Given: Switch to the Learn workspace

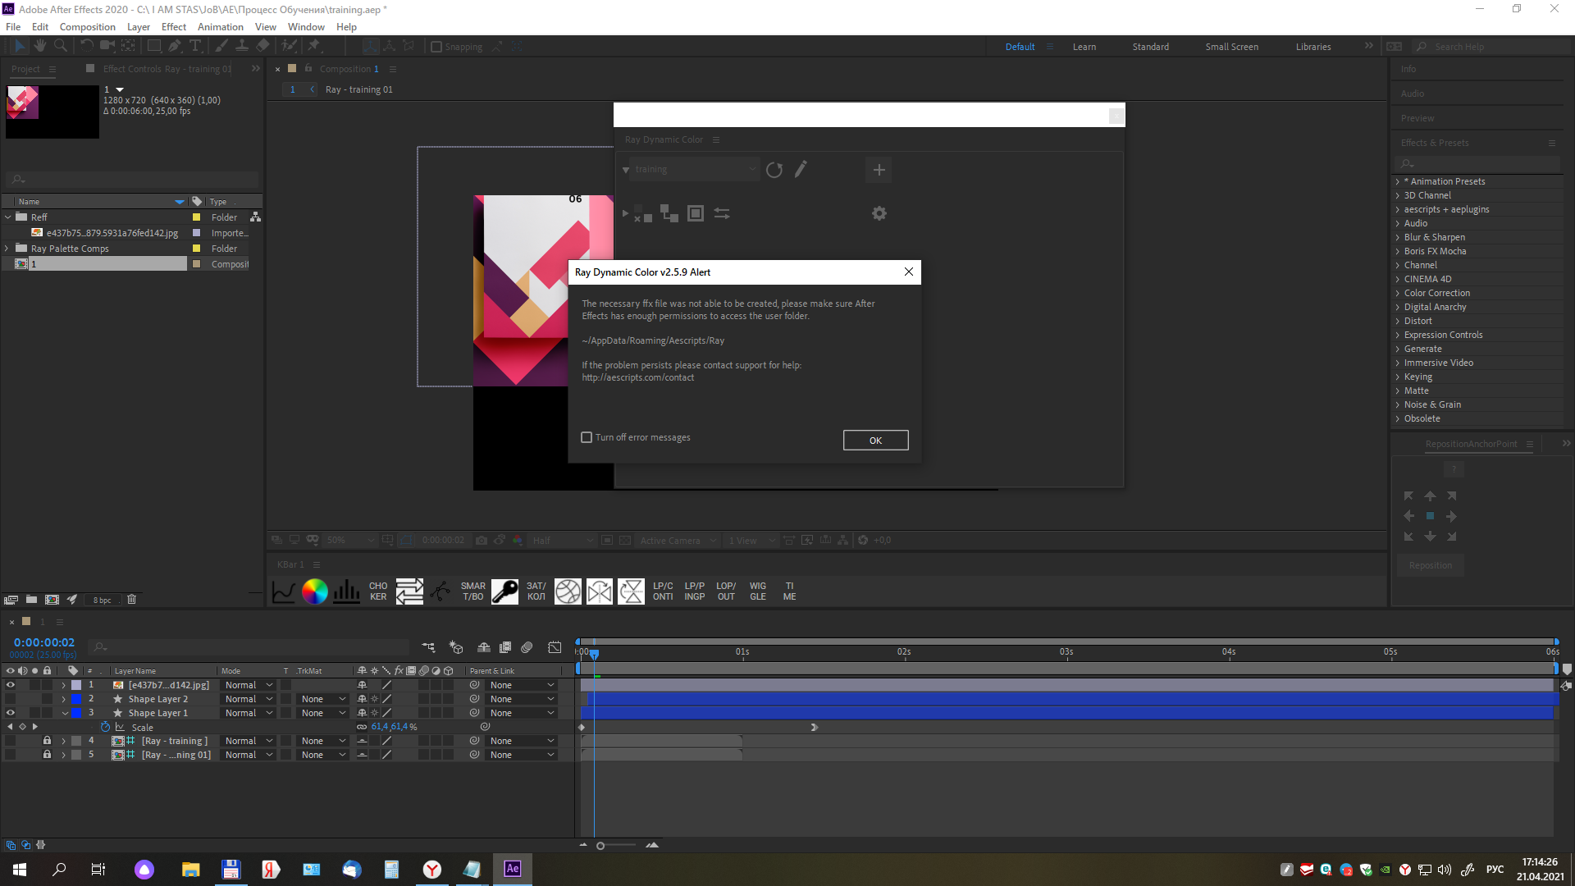Looking at the screenshot, I should pyautogui.click(x=1084, y=47).
